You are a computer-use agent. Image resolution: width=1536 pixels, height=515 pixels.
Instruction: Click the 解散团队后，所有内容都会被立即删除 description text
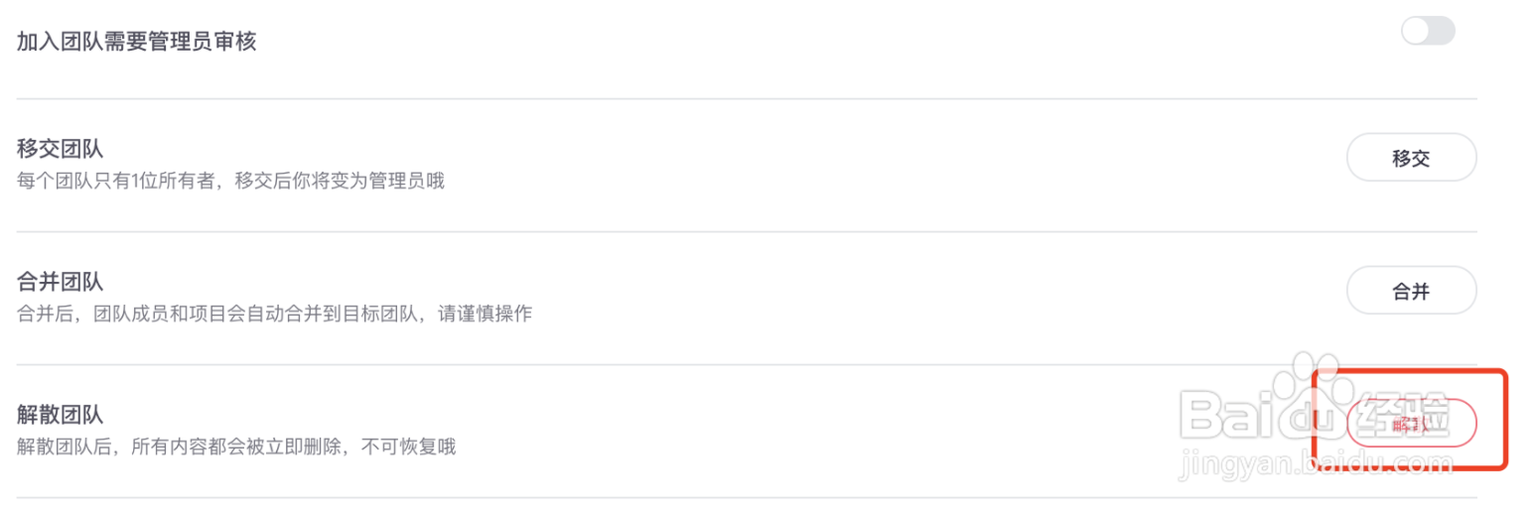click(x=236, y=448)
